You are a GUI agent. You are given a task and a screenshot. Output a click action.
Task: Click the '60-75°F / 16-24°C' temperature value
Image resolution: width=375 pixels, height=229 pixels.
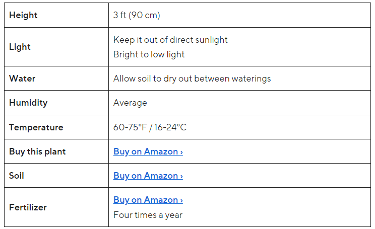pyautogui.click(x=150, y=127)
